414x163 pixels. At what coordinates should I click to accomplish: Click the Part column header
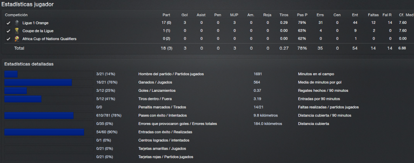click(166, 15)
